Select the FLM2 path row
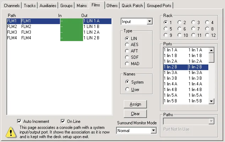Screen dimensions: 225x142 click(59, 27)
